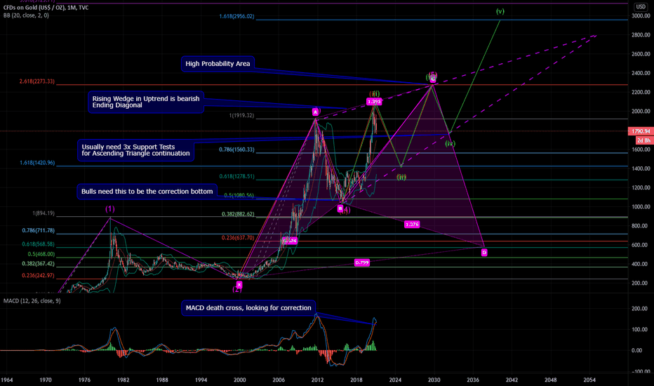Click the -100.00 MACD axis label
The width and height of the screenshot is (654, 386).
tap(641, 371)
